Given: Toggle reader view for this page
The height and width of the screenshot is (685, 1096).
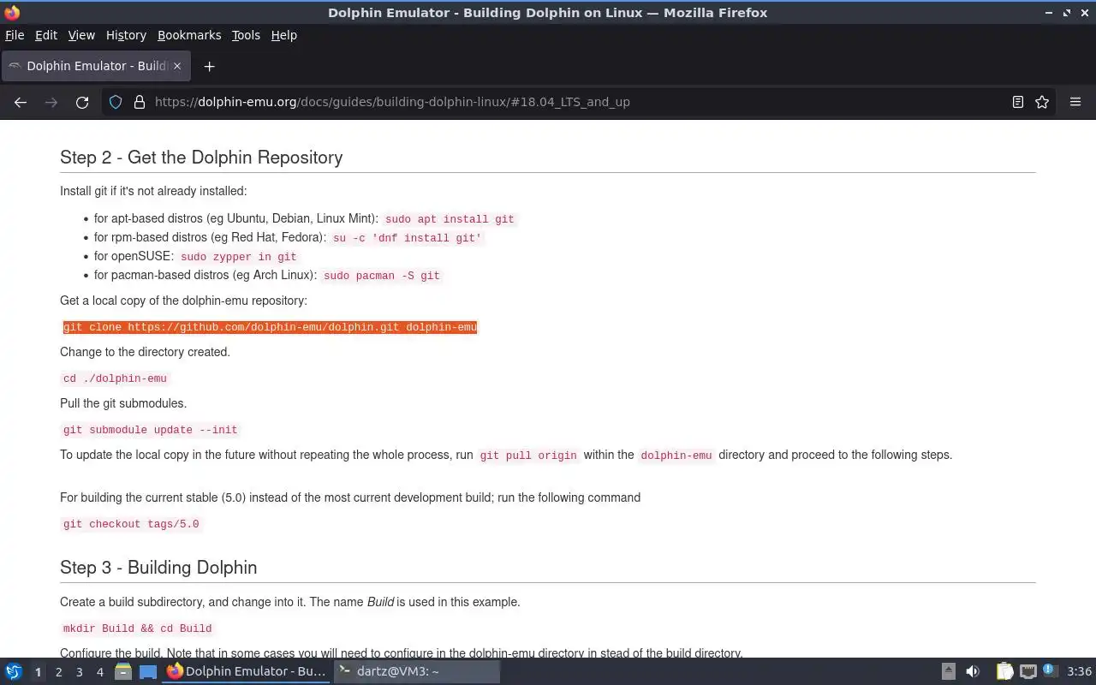Looking at the screenshot, I should (1018, 102).
